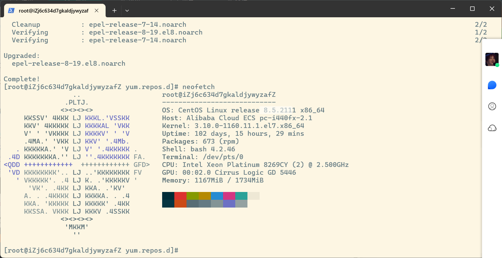Maximize the terminal window
The height and width of the screenshot is (258, 502).
[472, 9]
